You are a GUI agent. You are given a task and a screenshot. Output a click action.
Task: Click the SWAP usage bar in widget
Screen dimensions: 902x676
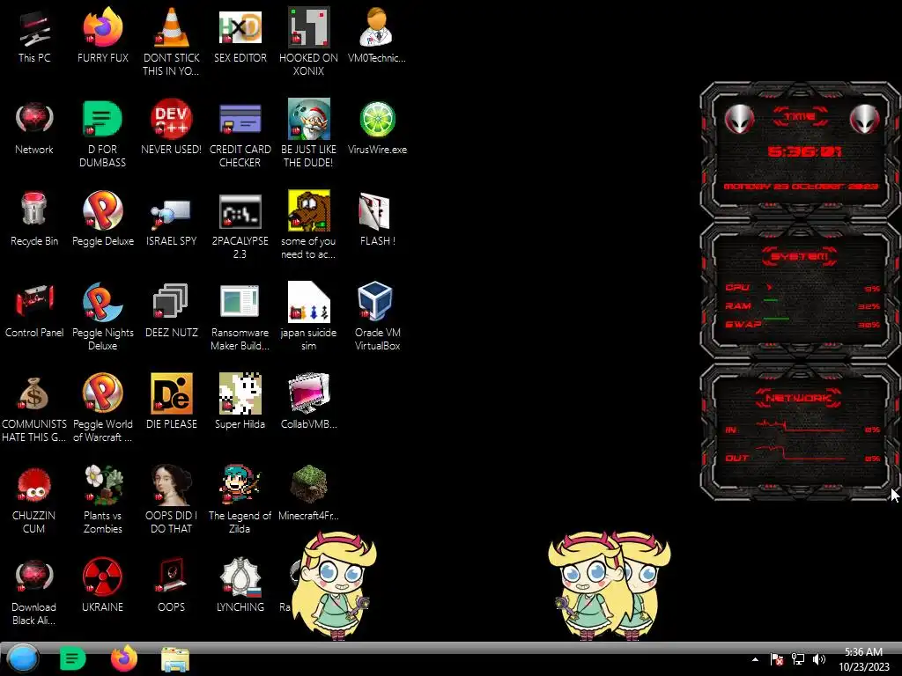tap(776, 319)
